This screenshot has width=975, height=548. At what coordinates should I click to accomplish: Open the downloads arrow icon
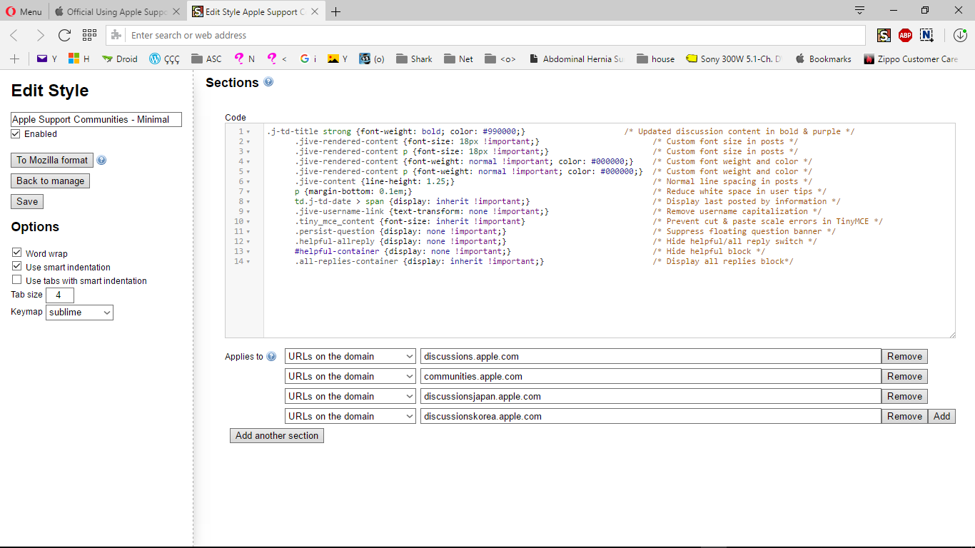pyautogui.click(x=960, y=35)
